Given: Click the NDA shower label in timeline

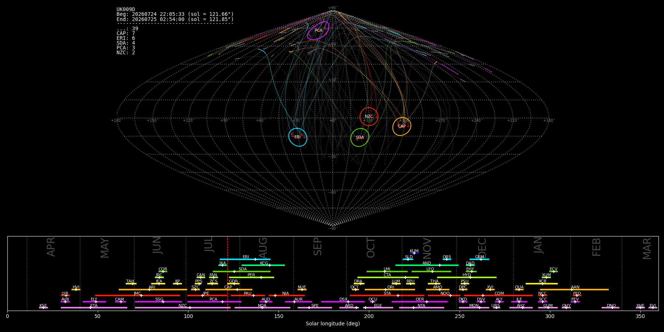Looking at the screenshot, I should tap(262, 306).
